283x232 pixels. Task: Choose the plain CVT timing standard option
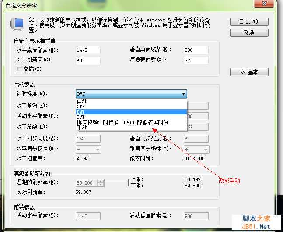131,117
